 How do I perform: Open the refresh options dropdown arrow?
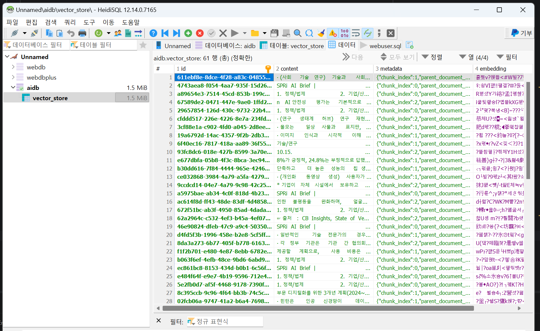109,33
